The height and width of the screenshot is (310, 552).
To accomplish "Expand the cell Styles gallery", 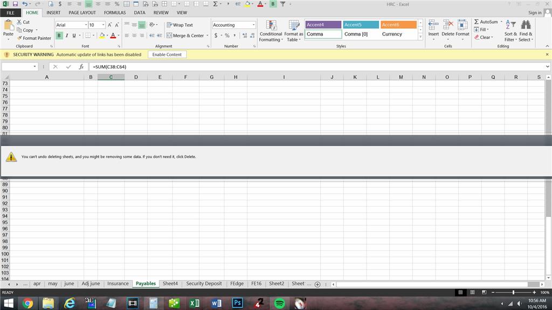I will (x=420, y=37).
